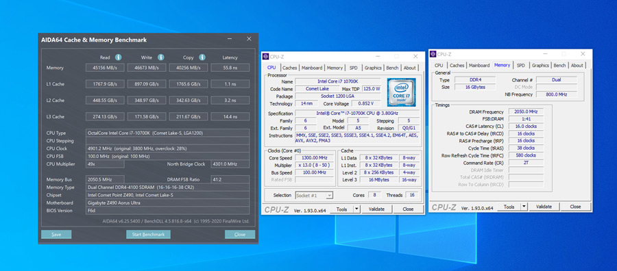This screenshot has width=617, height=271.
Task: Click Close button at bottom of AIDA64
Action: coord(240,235)
